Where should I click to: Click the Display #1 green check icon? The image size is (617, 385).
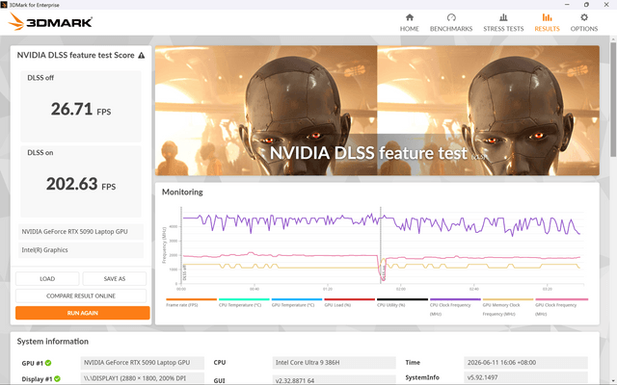pyautogui.click(x=57, y=378)
